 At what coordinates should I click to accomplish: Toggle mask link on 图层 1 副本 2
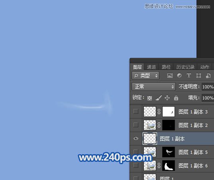[159, 125]
